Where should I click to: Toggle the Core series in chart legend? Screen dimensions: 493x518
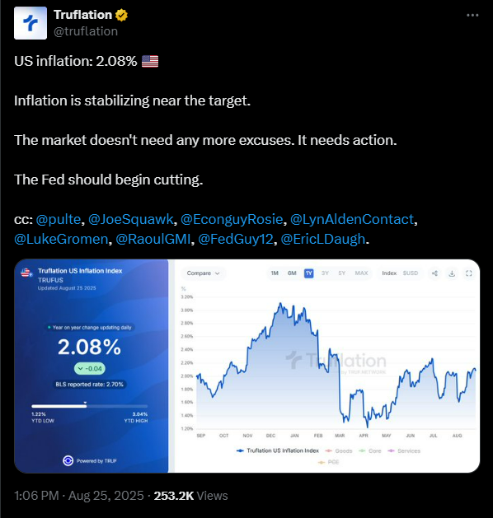pos(370,451)
